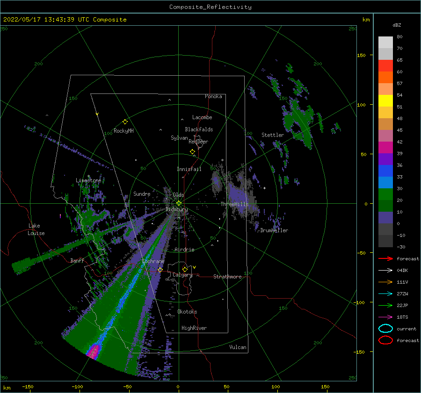Click the Okotoks label

coord(187,312)
